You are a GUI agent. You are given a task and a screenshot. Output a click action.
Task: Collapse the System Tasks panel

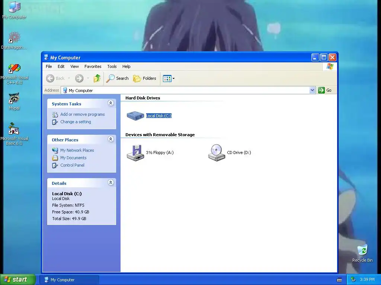tap(111, 103)
